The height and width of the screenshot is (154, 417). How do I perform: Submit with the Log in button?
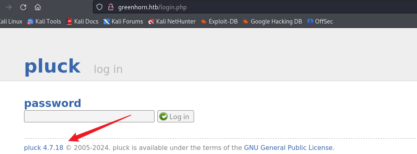click(176, 116)
